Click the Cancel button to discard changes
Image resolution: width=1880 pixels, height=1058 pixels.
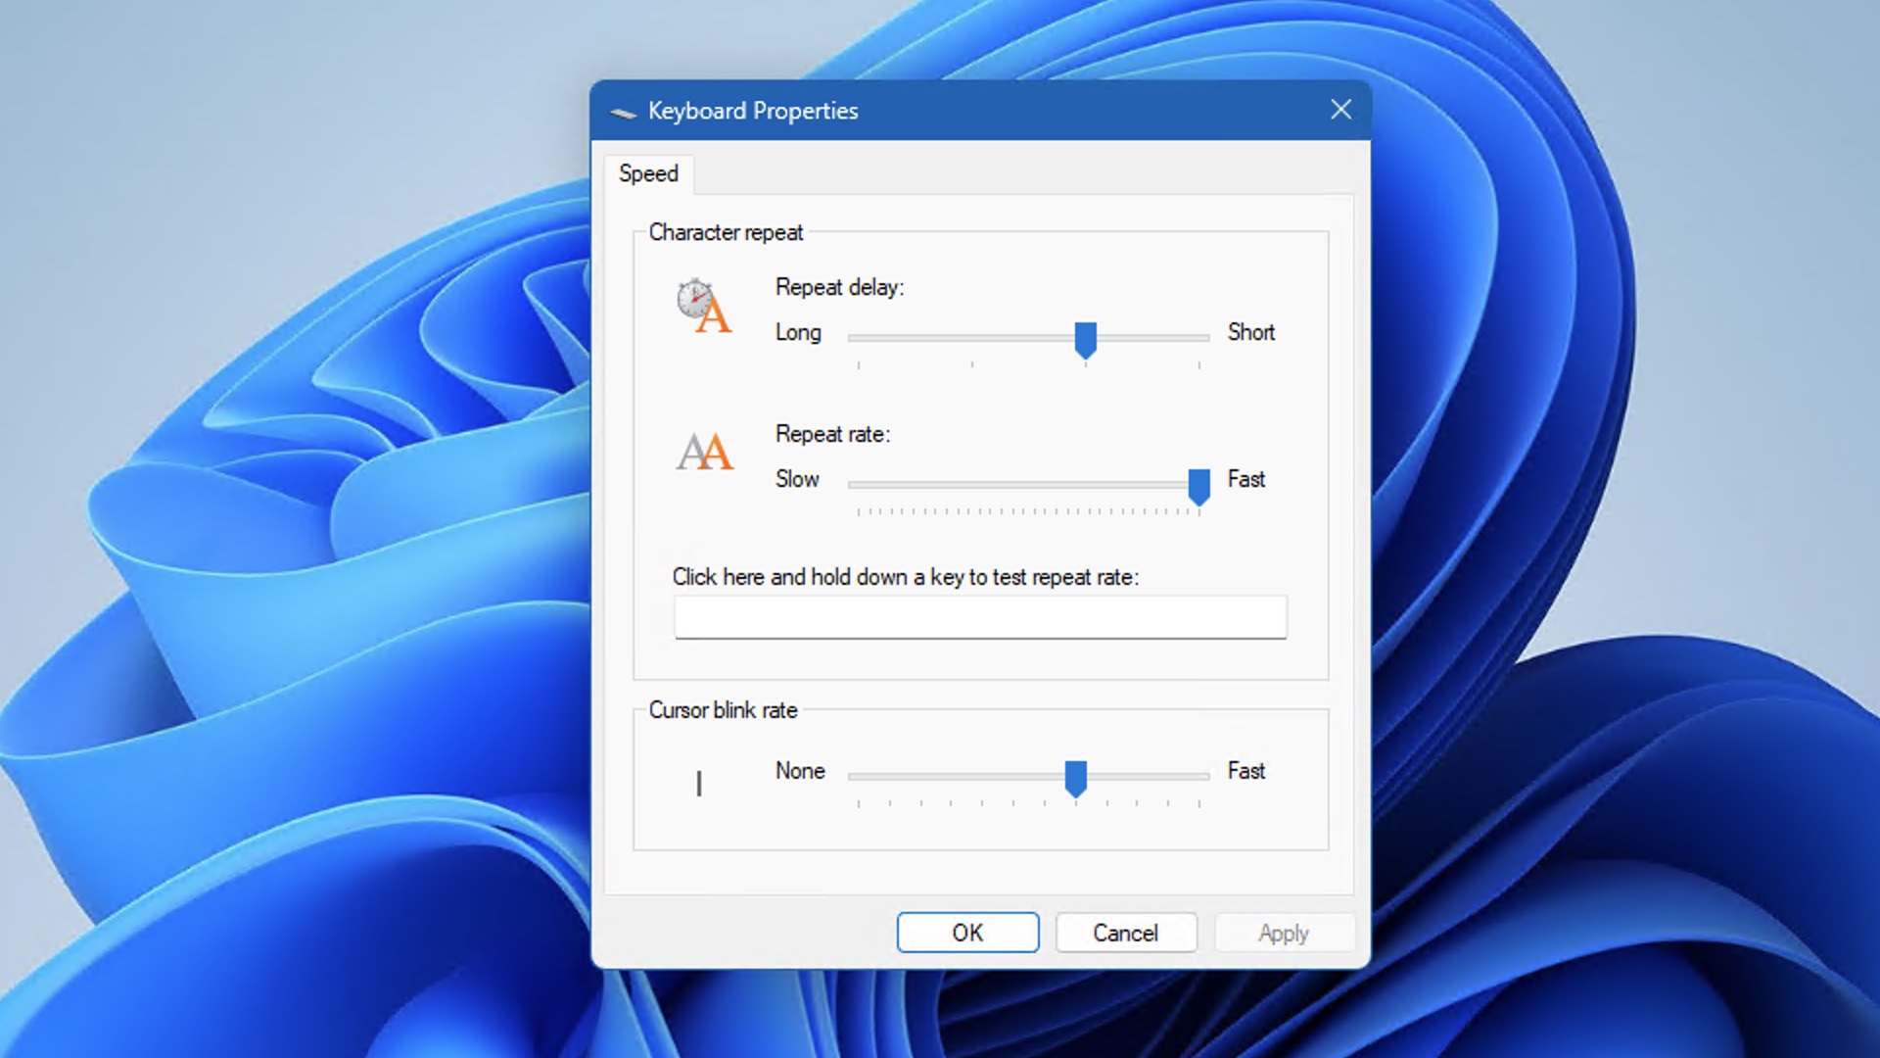click(x=1125, y=933)
